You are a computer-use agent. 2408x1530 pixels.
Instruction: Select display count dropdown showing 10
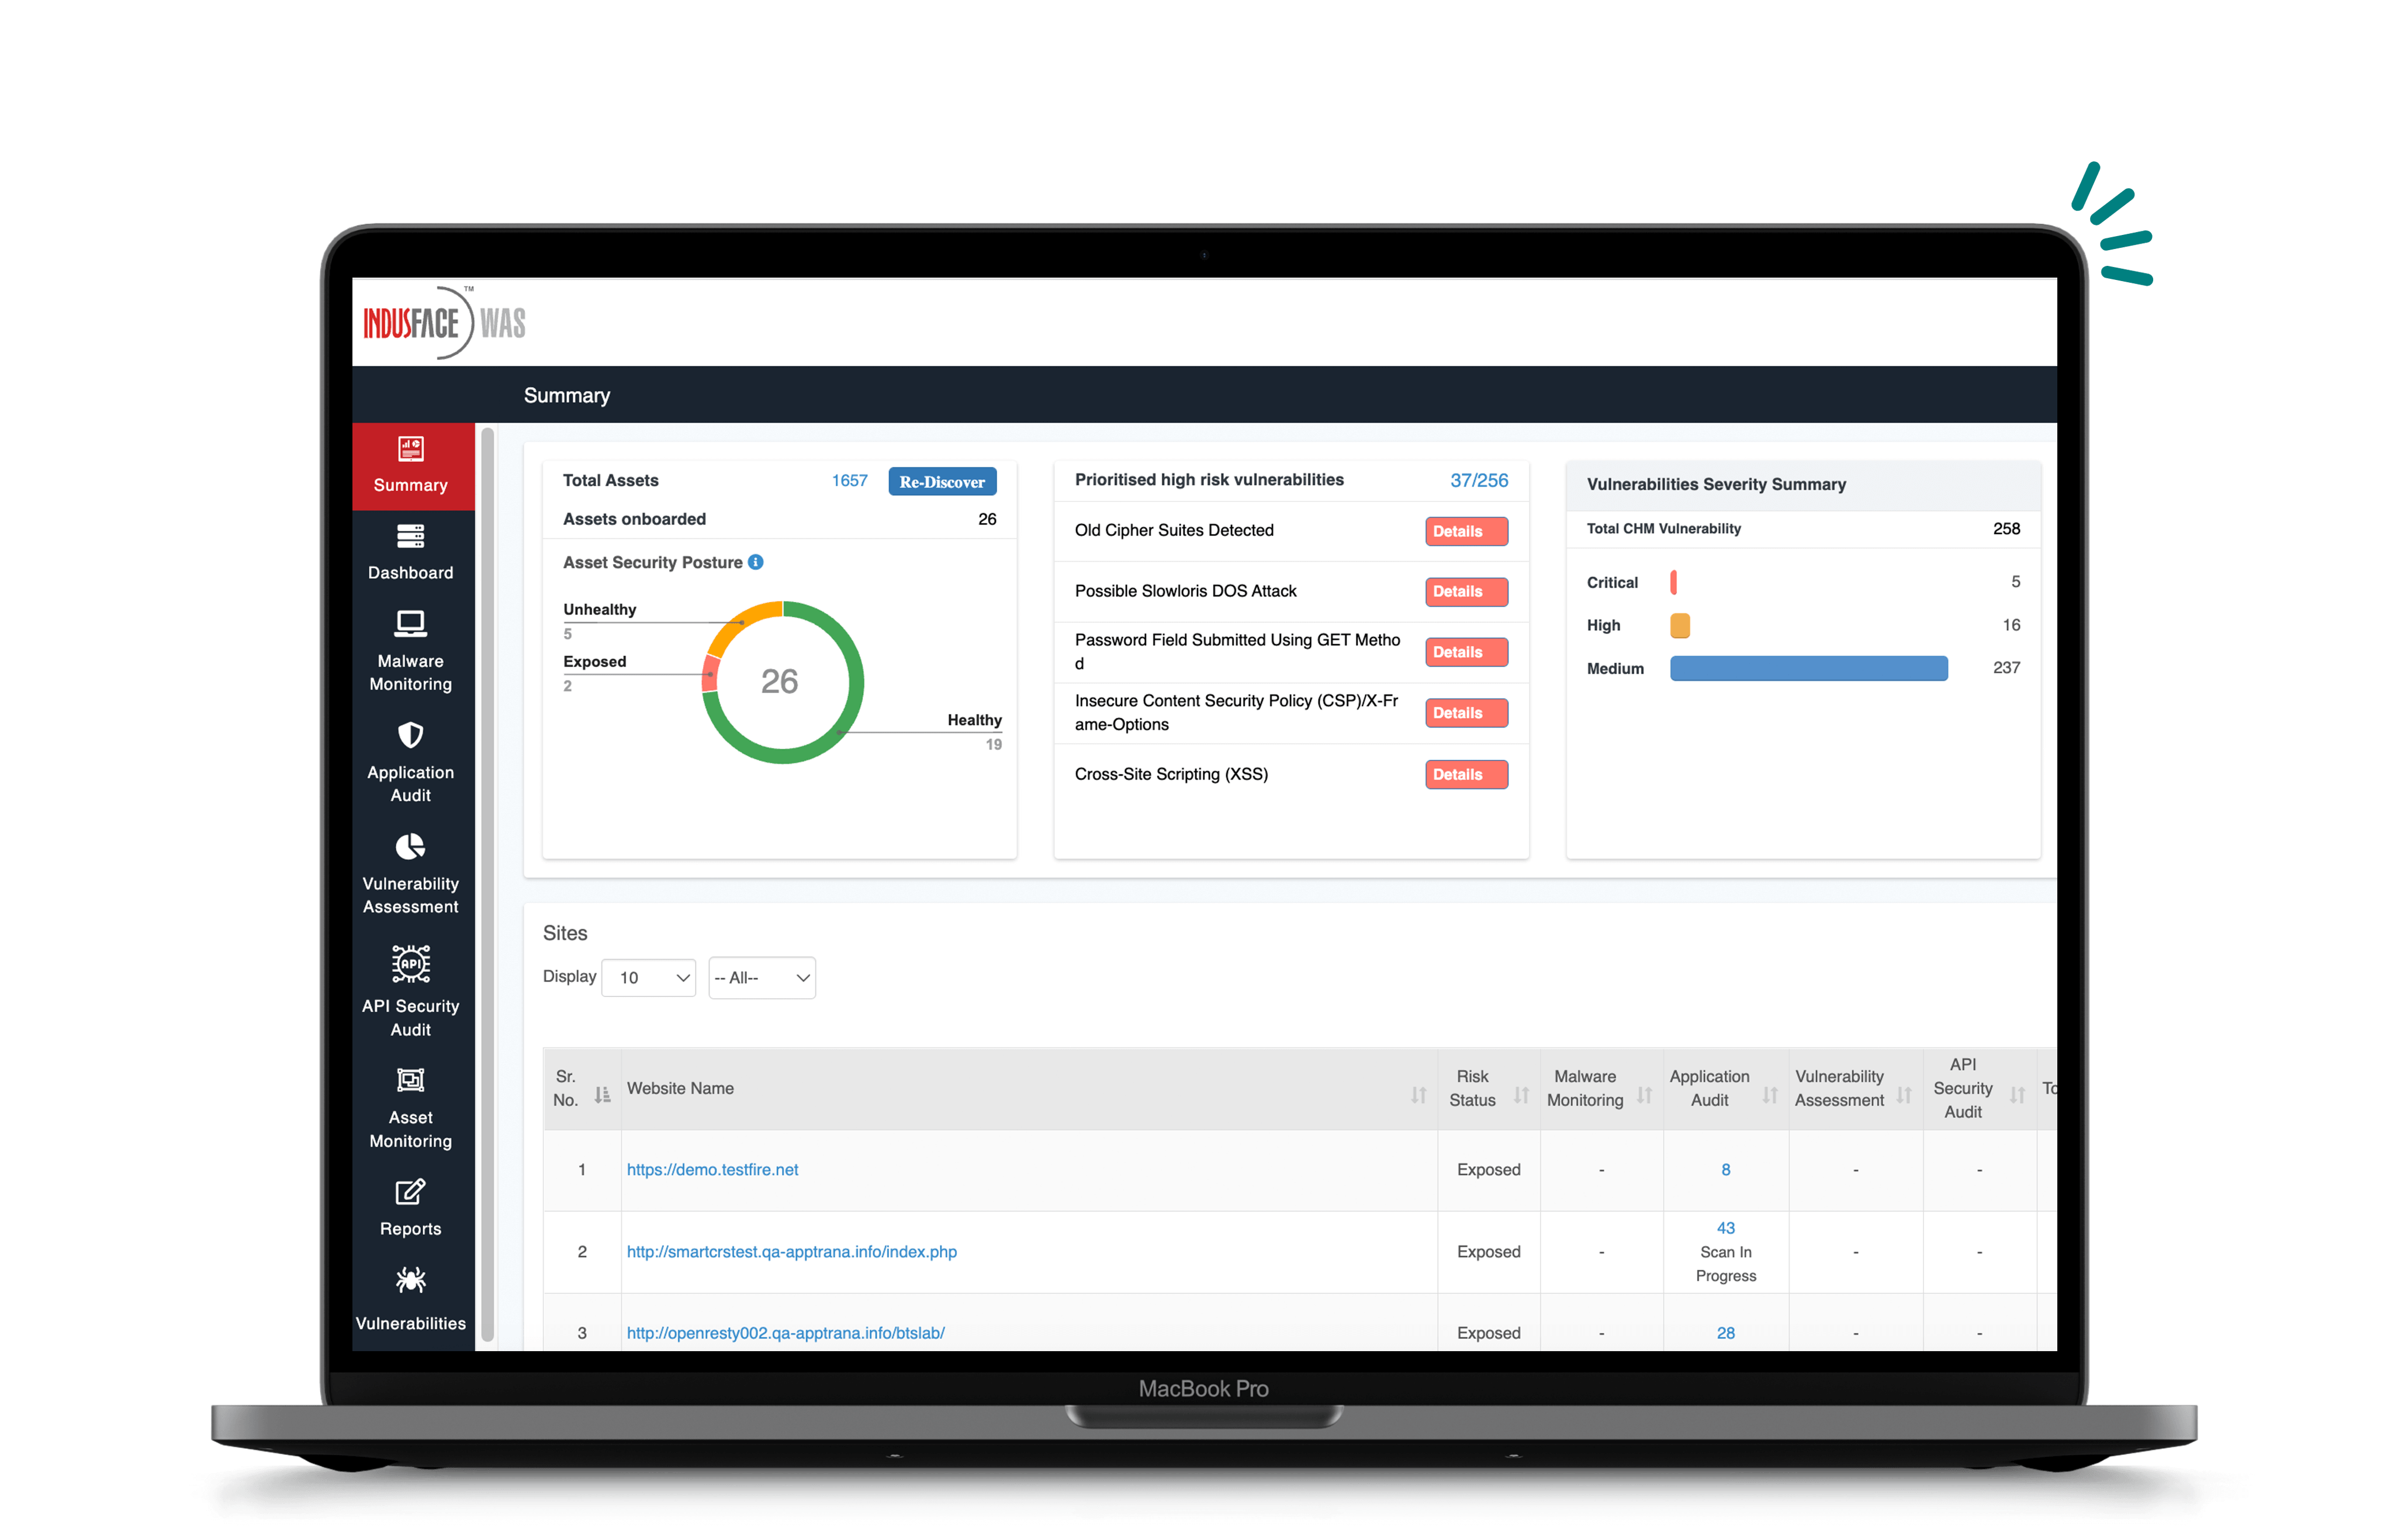(x=649, y=977)
